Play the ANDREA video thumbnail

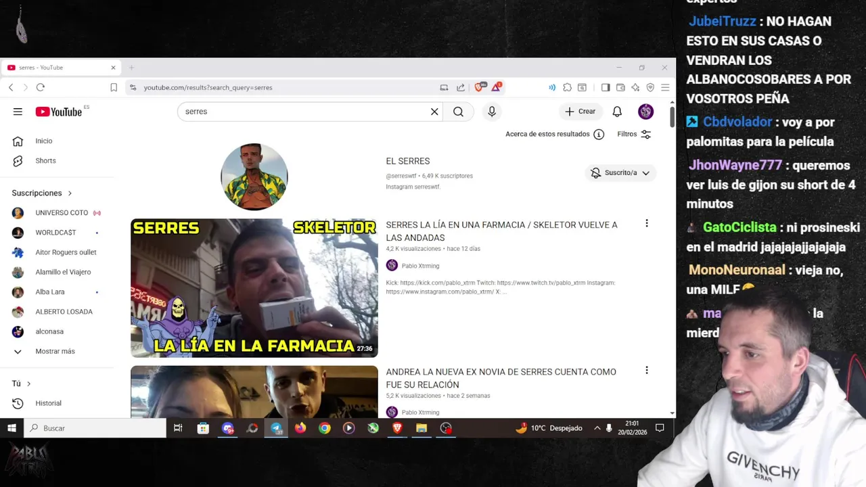(x=254, y=392)
